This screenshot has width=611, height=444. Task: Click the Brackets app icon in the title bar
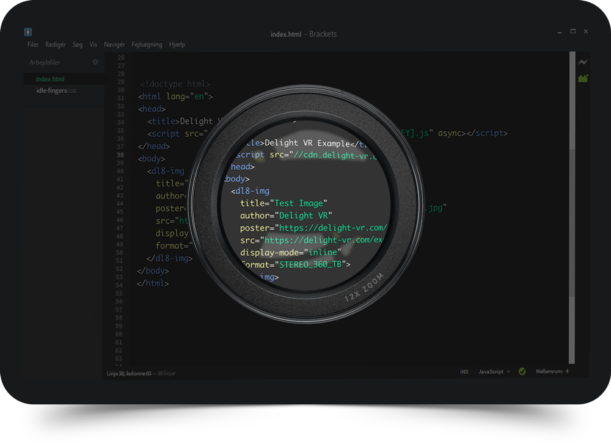tap(28, 32)
